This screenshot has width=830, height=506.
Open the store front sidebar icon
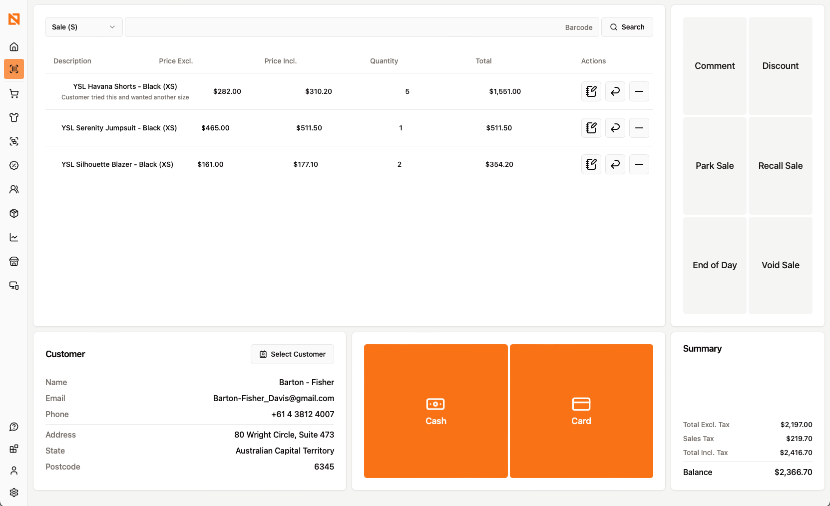14,261
